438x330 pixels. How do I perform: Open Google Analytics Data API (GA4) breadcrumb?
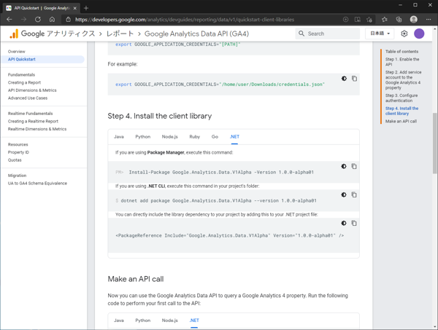(196, 34)
